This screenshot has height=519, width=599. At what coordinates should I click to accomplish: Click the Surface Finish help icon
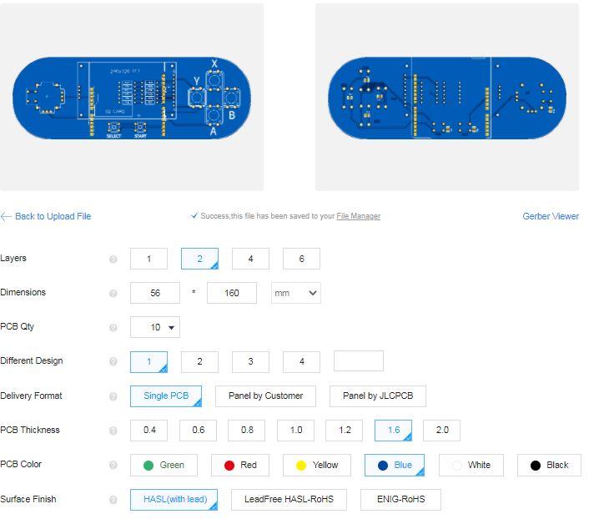[x=113, y=500]
